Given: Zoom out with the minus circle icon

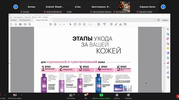Looking at the screenshot, I should tap(79, 24).
